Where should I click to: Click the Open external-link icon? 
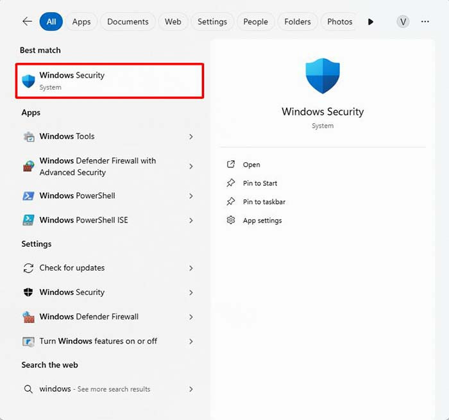click(x=231, y=164)
